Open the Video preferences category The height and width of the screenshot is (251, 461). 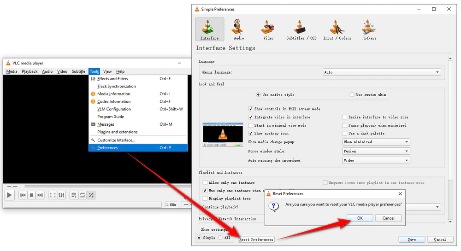point(268,29)
